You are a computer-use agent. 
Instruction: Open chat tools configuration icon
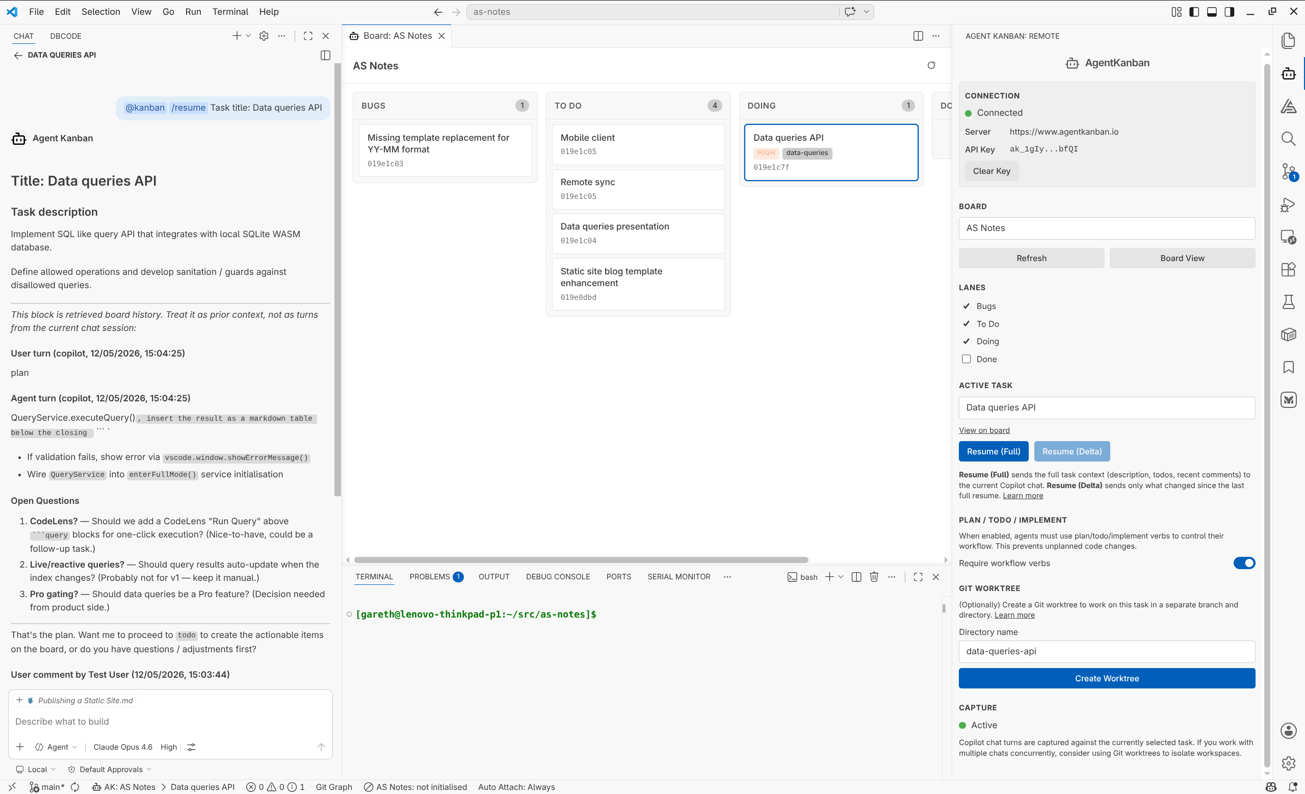[191, 747]
